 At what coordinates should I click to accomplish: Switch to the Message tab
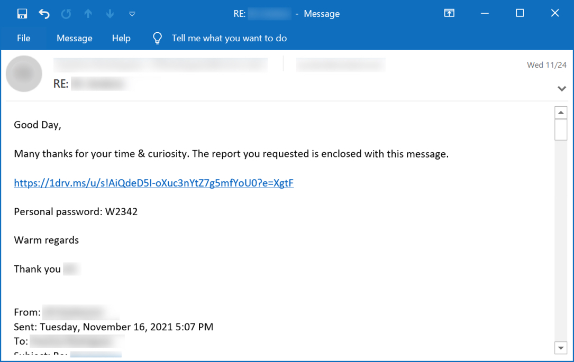point(74,38)
